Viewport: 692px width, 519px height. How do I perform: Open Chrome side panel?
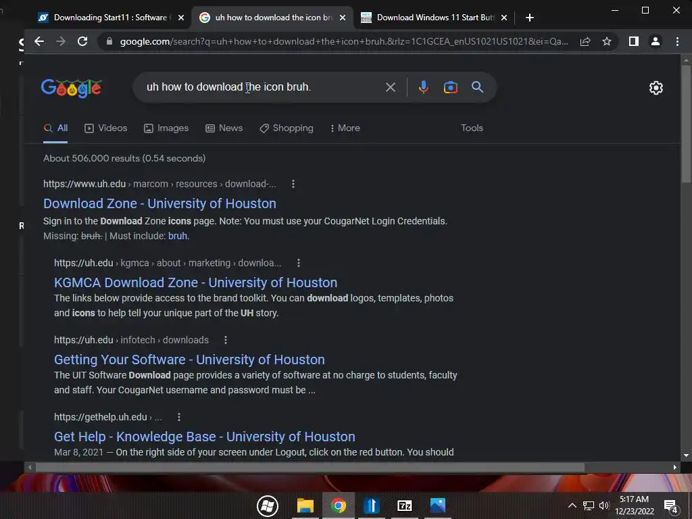[634, 41]
